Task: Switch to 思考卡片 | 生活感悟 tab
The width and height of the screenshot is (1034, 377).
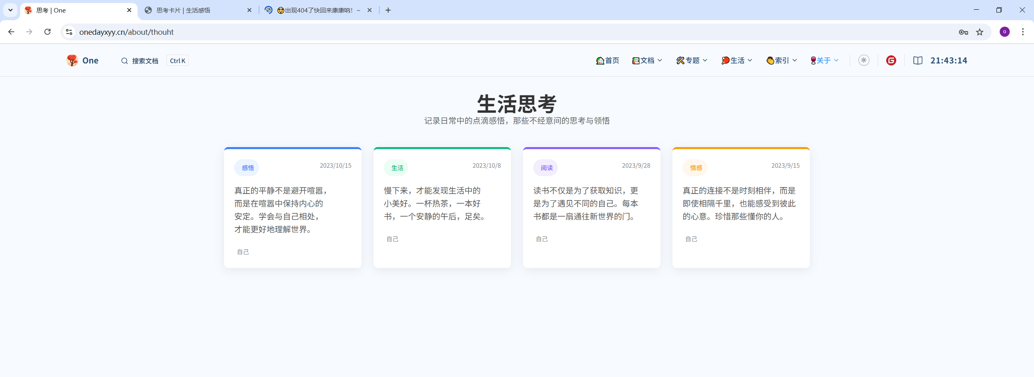Action: (x=198, y=10)
